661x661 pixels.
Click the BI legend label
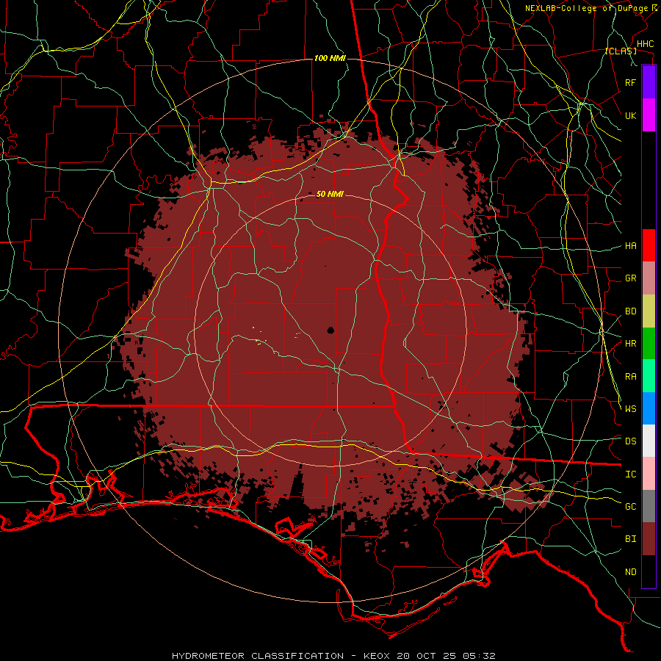point(630,539)
